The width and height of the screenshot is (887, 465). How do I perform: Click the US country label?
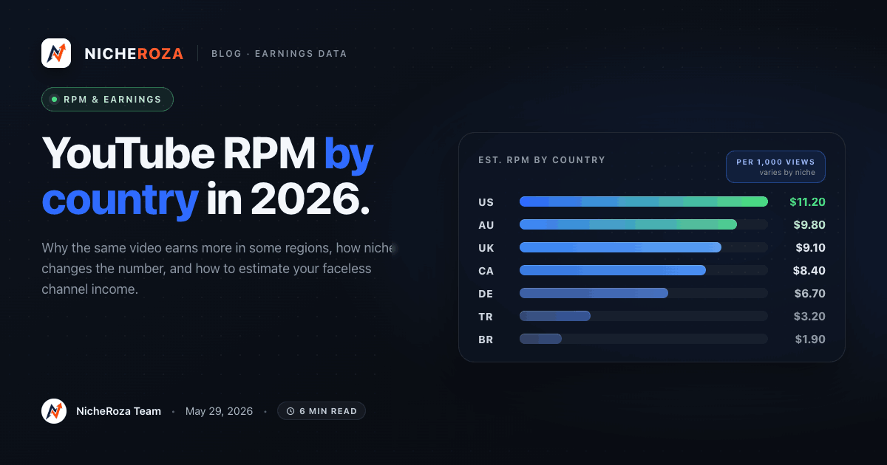[x=486, y=201]
